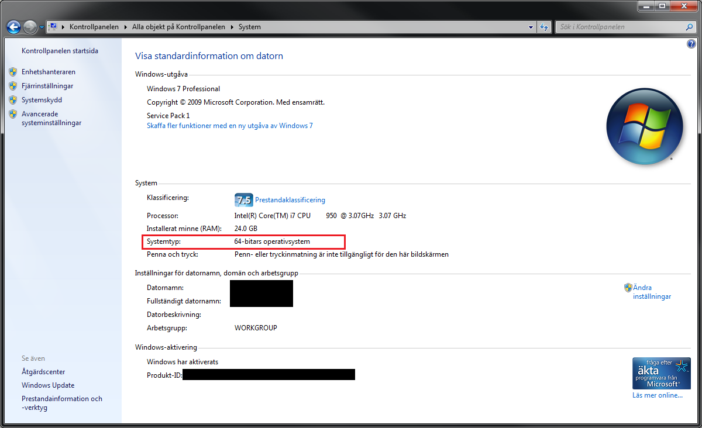Viewport: 702px width, 428px height.
Task: Select Alla objekt på Kontrollpanelen breadcrumb
Action: 178,27
